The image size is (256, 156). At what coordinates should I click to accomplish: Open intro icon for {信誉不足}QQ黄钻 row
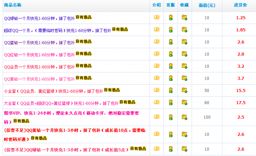pyautogui.click(x=157, y=134)
